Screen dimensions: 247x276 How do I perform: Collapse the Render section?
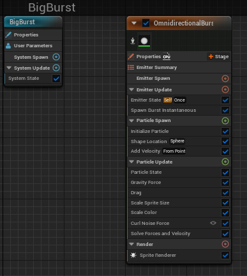pyautogui.click(x=131, y=244)
